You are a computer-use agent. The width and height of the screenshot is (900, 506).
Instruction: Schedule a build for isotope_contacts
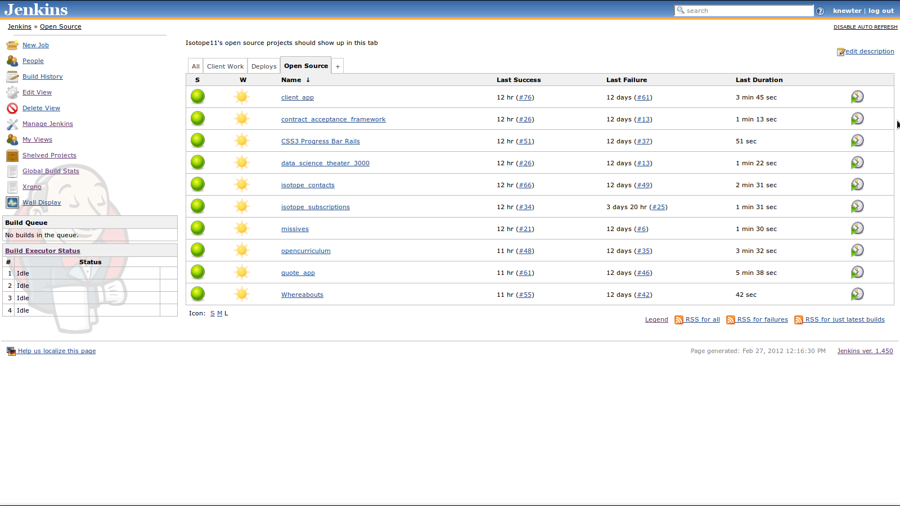(857, 184)
